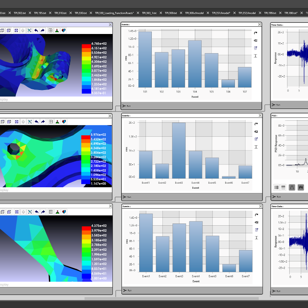
Task: Click the red-green cone icon in top viewer
Action: 57,31
